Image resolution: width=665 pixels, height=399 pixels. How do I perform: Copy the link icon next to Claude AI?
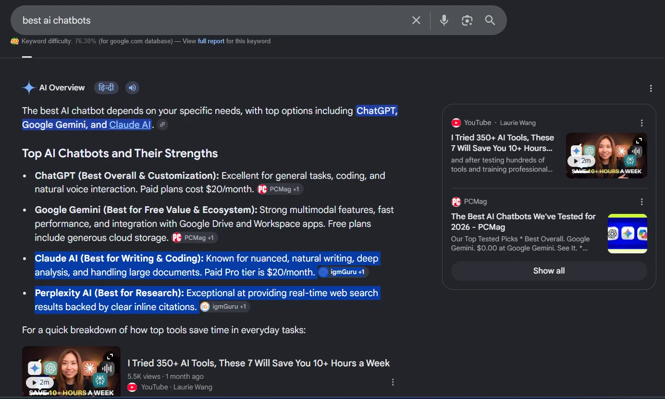click(x=162, y=125)
